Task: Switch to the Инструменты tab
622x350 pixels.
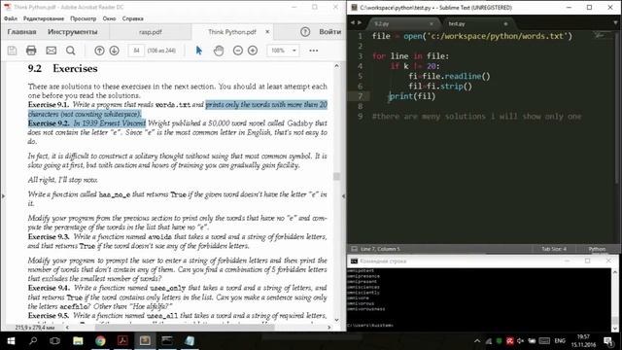Action: click(x=73, y=32)
